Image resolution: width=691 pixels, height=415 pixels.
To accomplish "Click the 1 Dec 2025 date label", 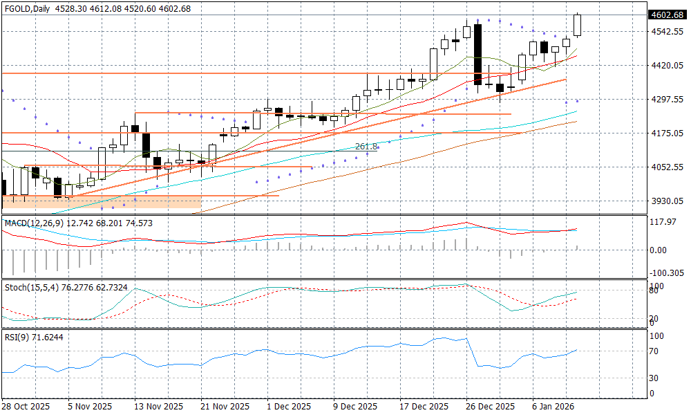I will [x=289, y=406].
